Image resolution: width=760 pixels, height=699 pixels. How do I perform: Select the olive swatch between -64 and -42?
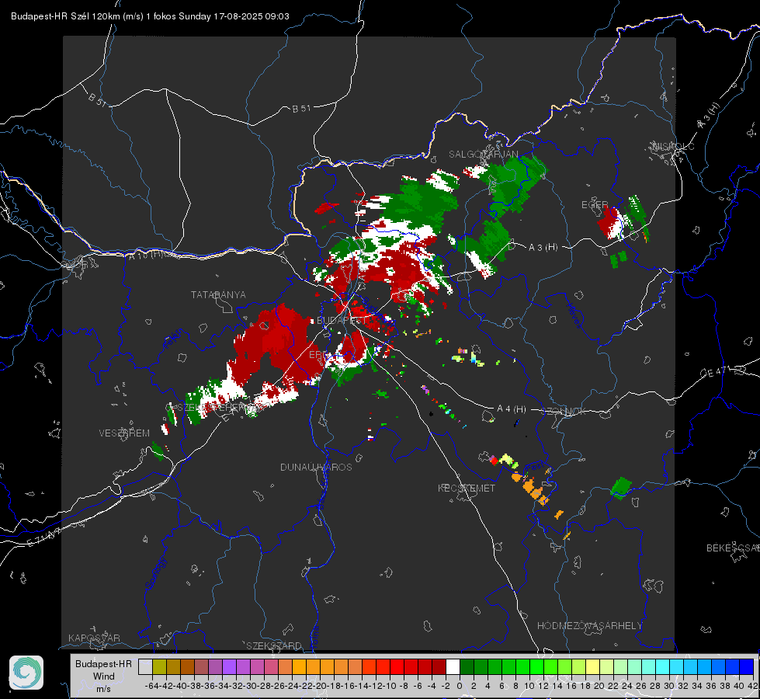click(x=159, y=666)
